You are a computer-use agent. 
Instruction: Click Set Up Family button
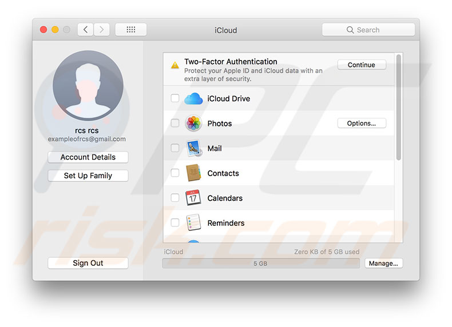88,176
